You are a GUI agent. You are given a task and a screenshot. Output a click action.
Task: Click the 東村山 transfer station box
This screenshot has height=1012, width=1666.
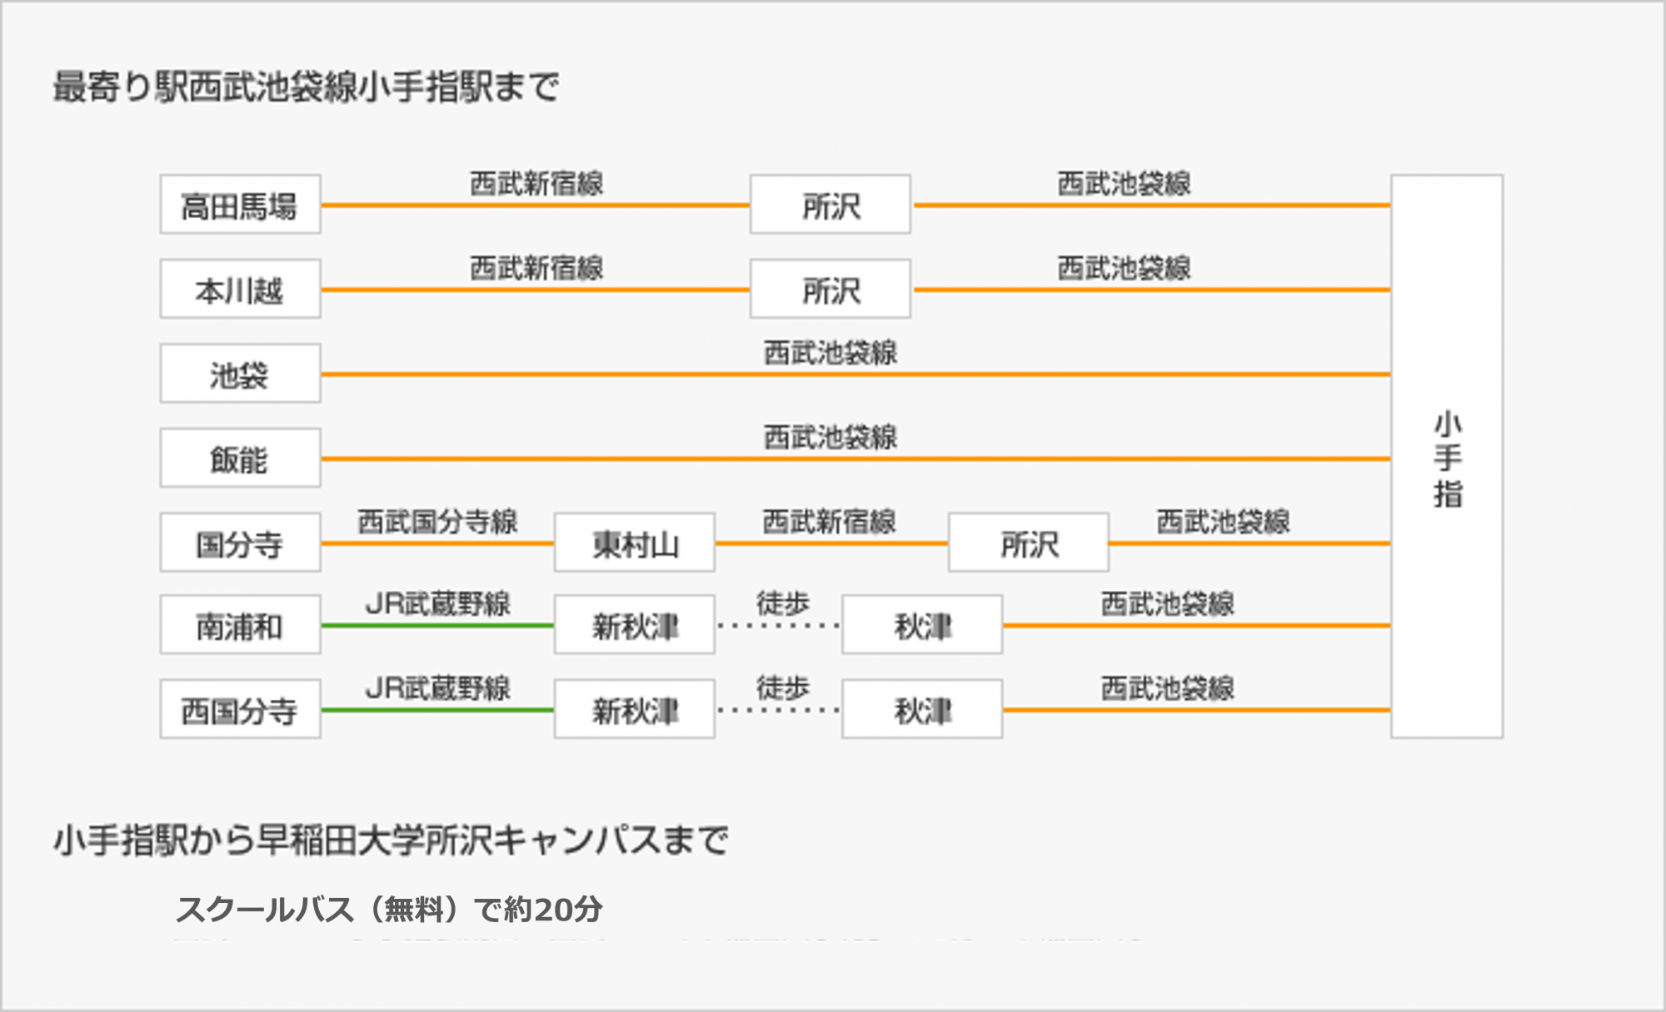click(635, 543)
